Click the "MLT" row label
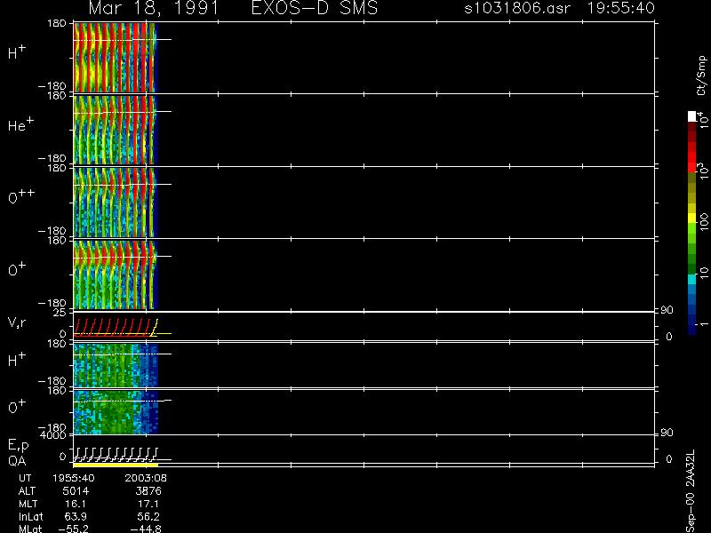The width and height of the screenshot is (711, 533). (28, 504)
